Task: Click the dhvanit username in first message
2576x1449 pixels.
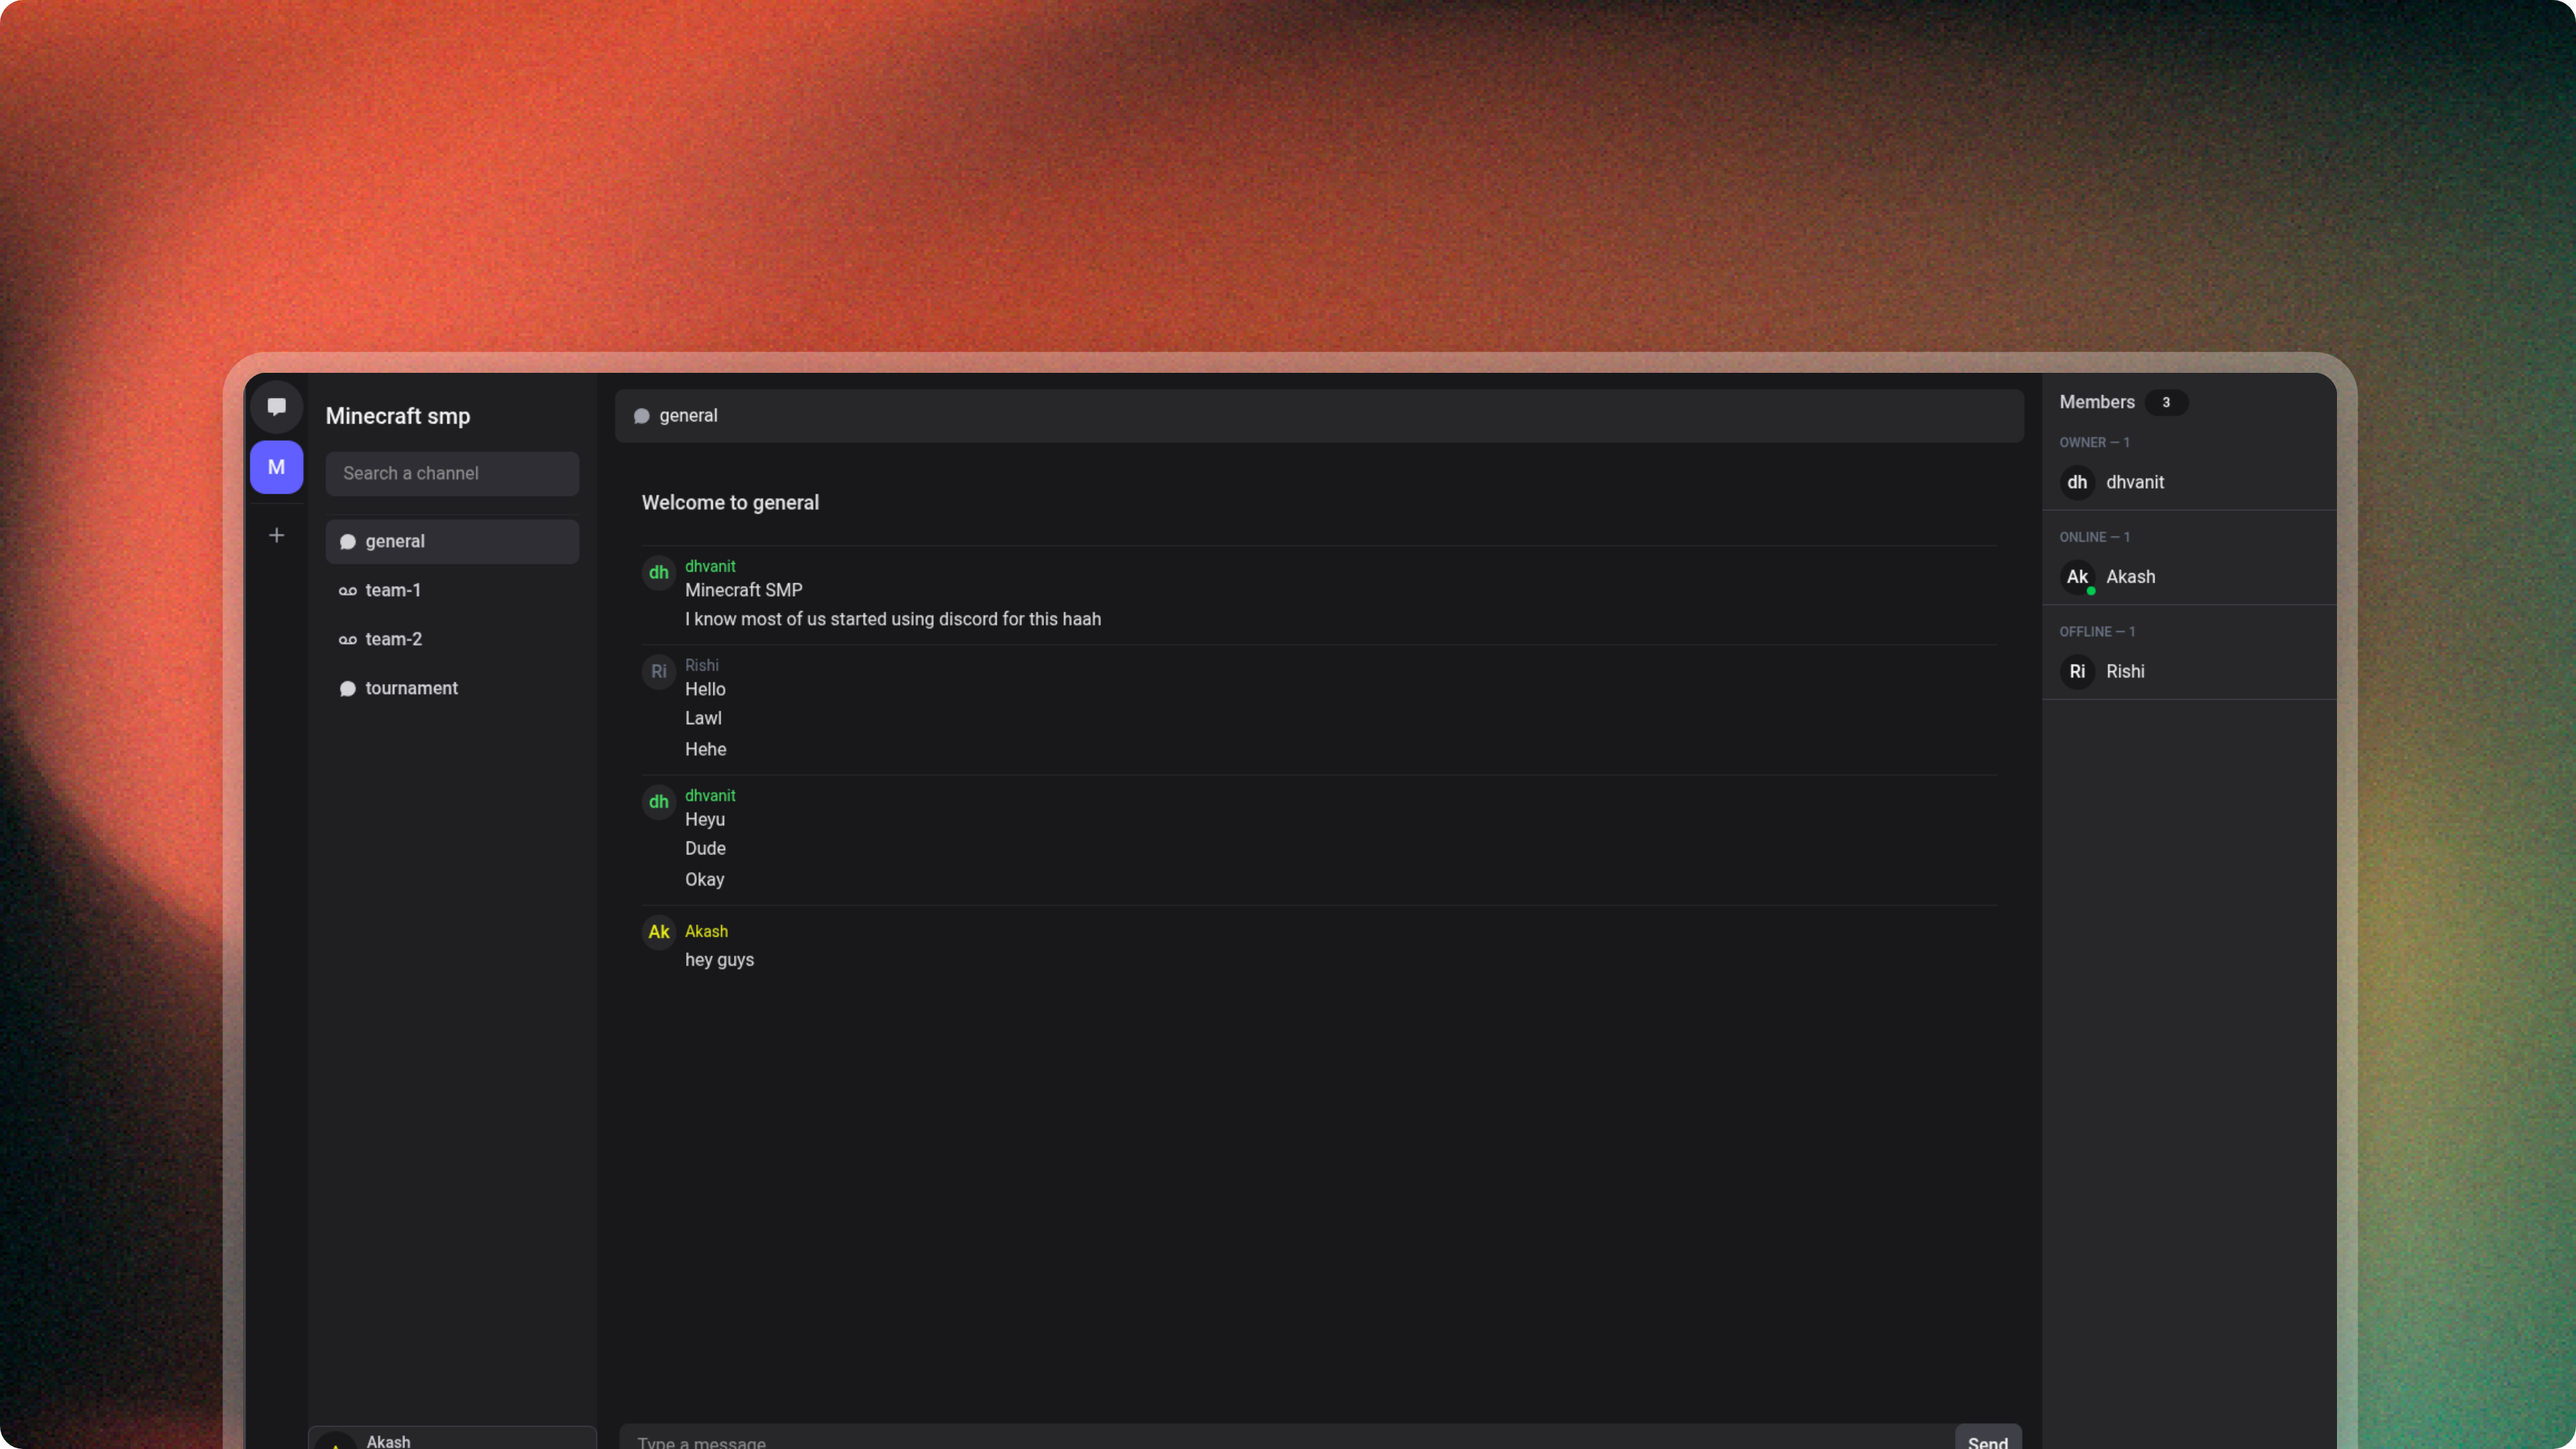Action: tap(710, 566)
